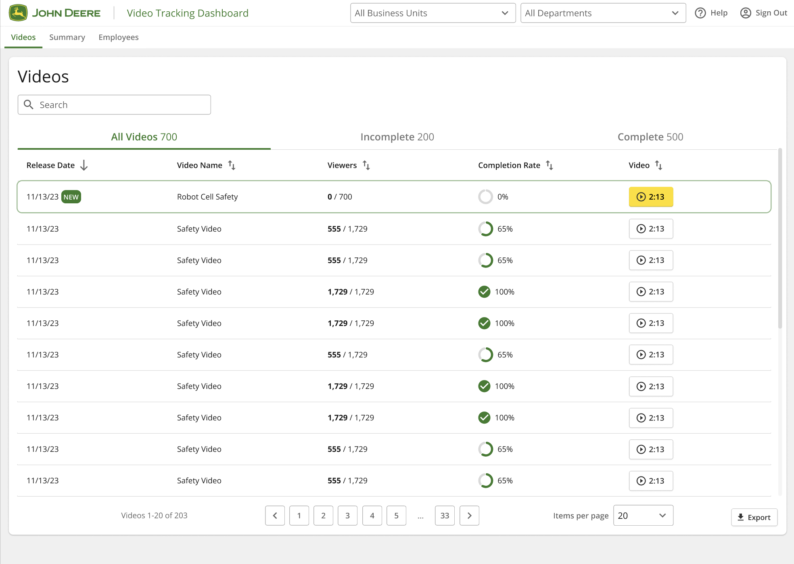
Task: Play video in the third row
Action: [x=651, y=260]
